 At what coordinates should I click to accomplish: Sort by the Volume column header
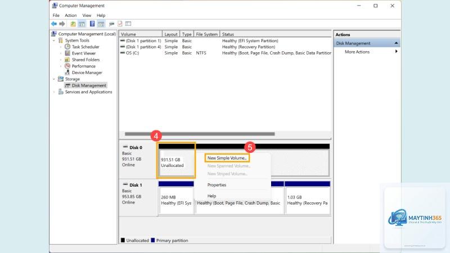click(x=141, y=34)
